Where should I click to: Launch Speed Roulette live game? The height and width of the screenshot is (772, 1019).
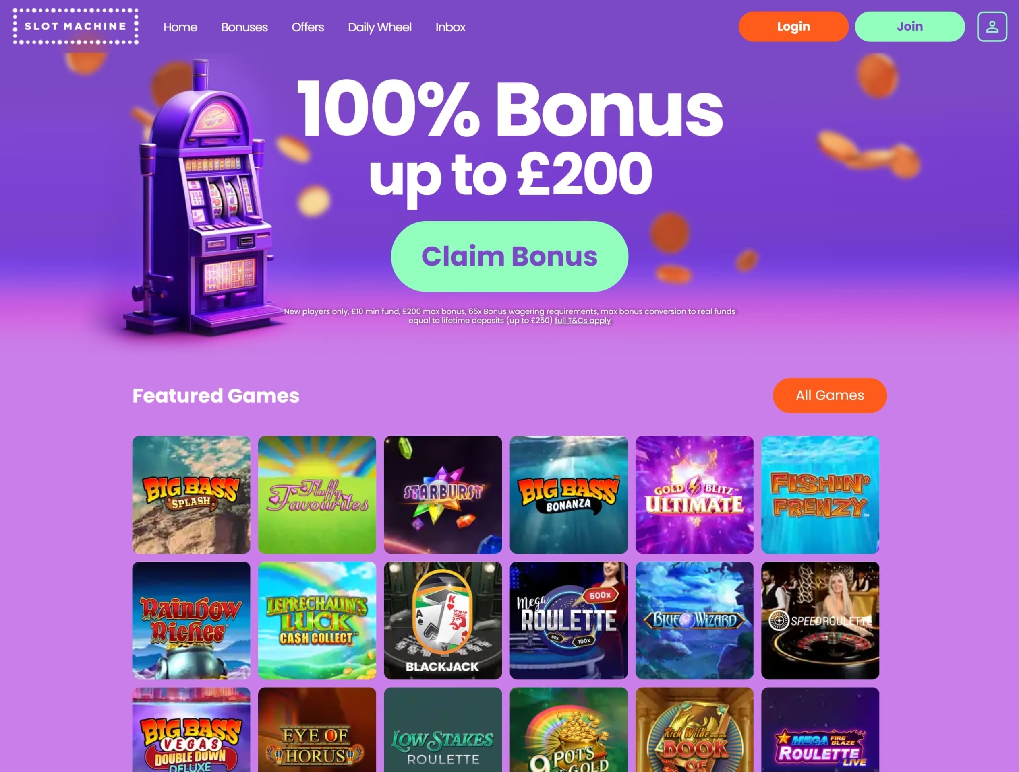coord(820,620)
